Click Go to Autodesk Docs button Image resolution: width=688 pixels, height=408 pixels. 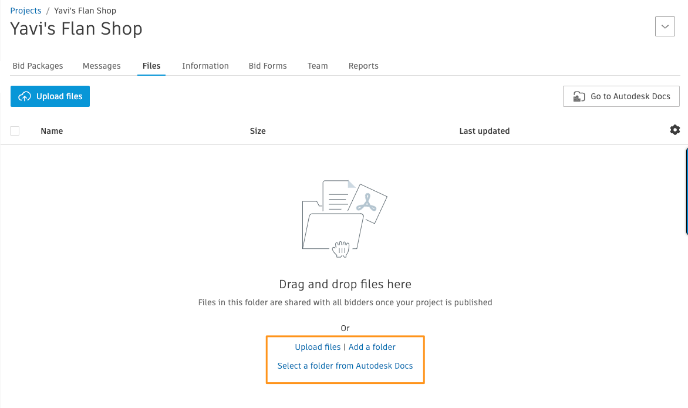tap(621, 96)
